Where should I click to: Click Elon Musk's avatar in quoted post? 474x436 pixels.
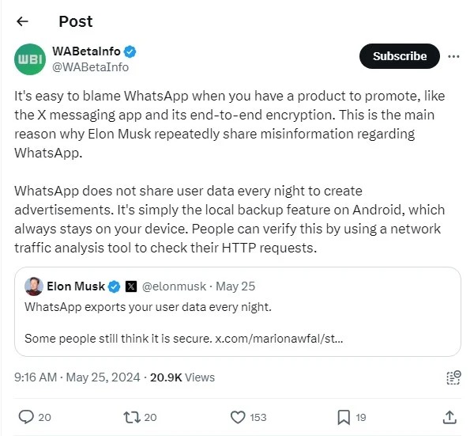[x=33, y=286]
